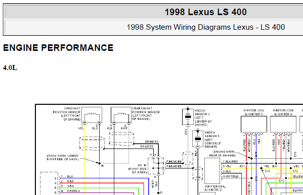Viewport: 303px width, 195px height.
Task: Select the "GRY" wire label under Knock Sensor 2
Action: click(186, 132)
